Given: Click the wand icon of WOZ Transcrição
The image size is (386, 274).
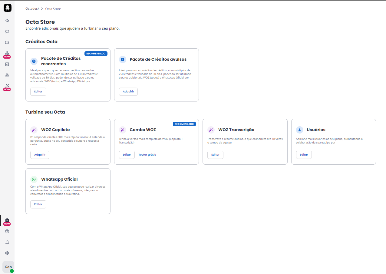Looking at the screenshot, I should coord(211,130).
